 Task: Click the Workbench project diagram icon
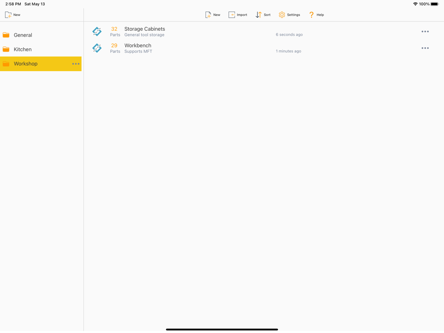tap(97, 48)
